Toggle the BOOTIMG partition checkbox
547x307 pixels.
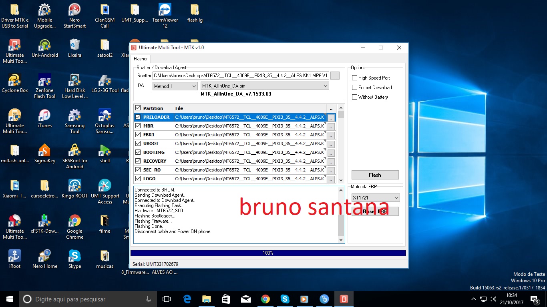[x=138, y=152]
